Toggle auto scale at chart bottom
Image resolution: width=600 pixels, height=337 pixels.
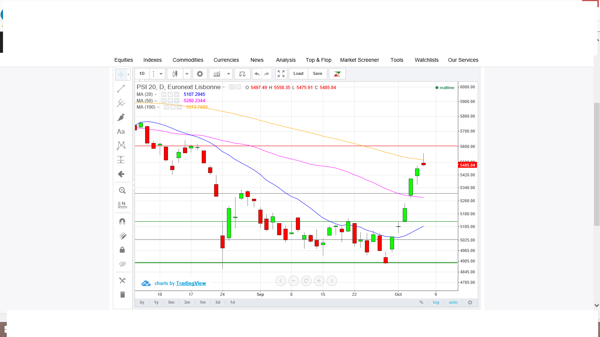[x=453, y=302]
